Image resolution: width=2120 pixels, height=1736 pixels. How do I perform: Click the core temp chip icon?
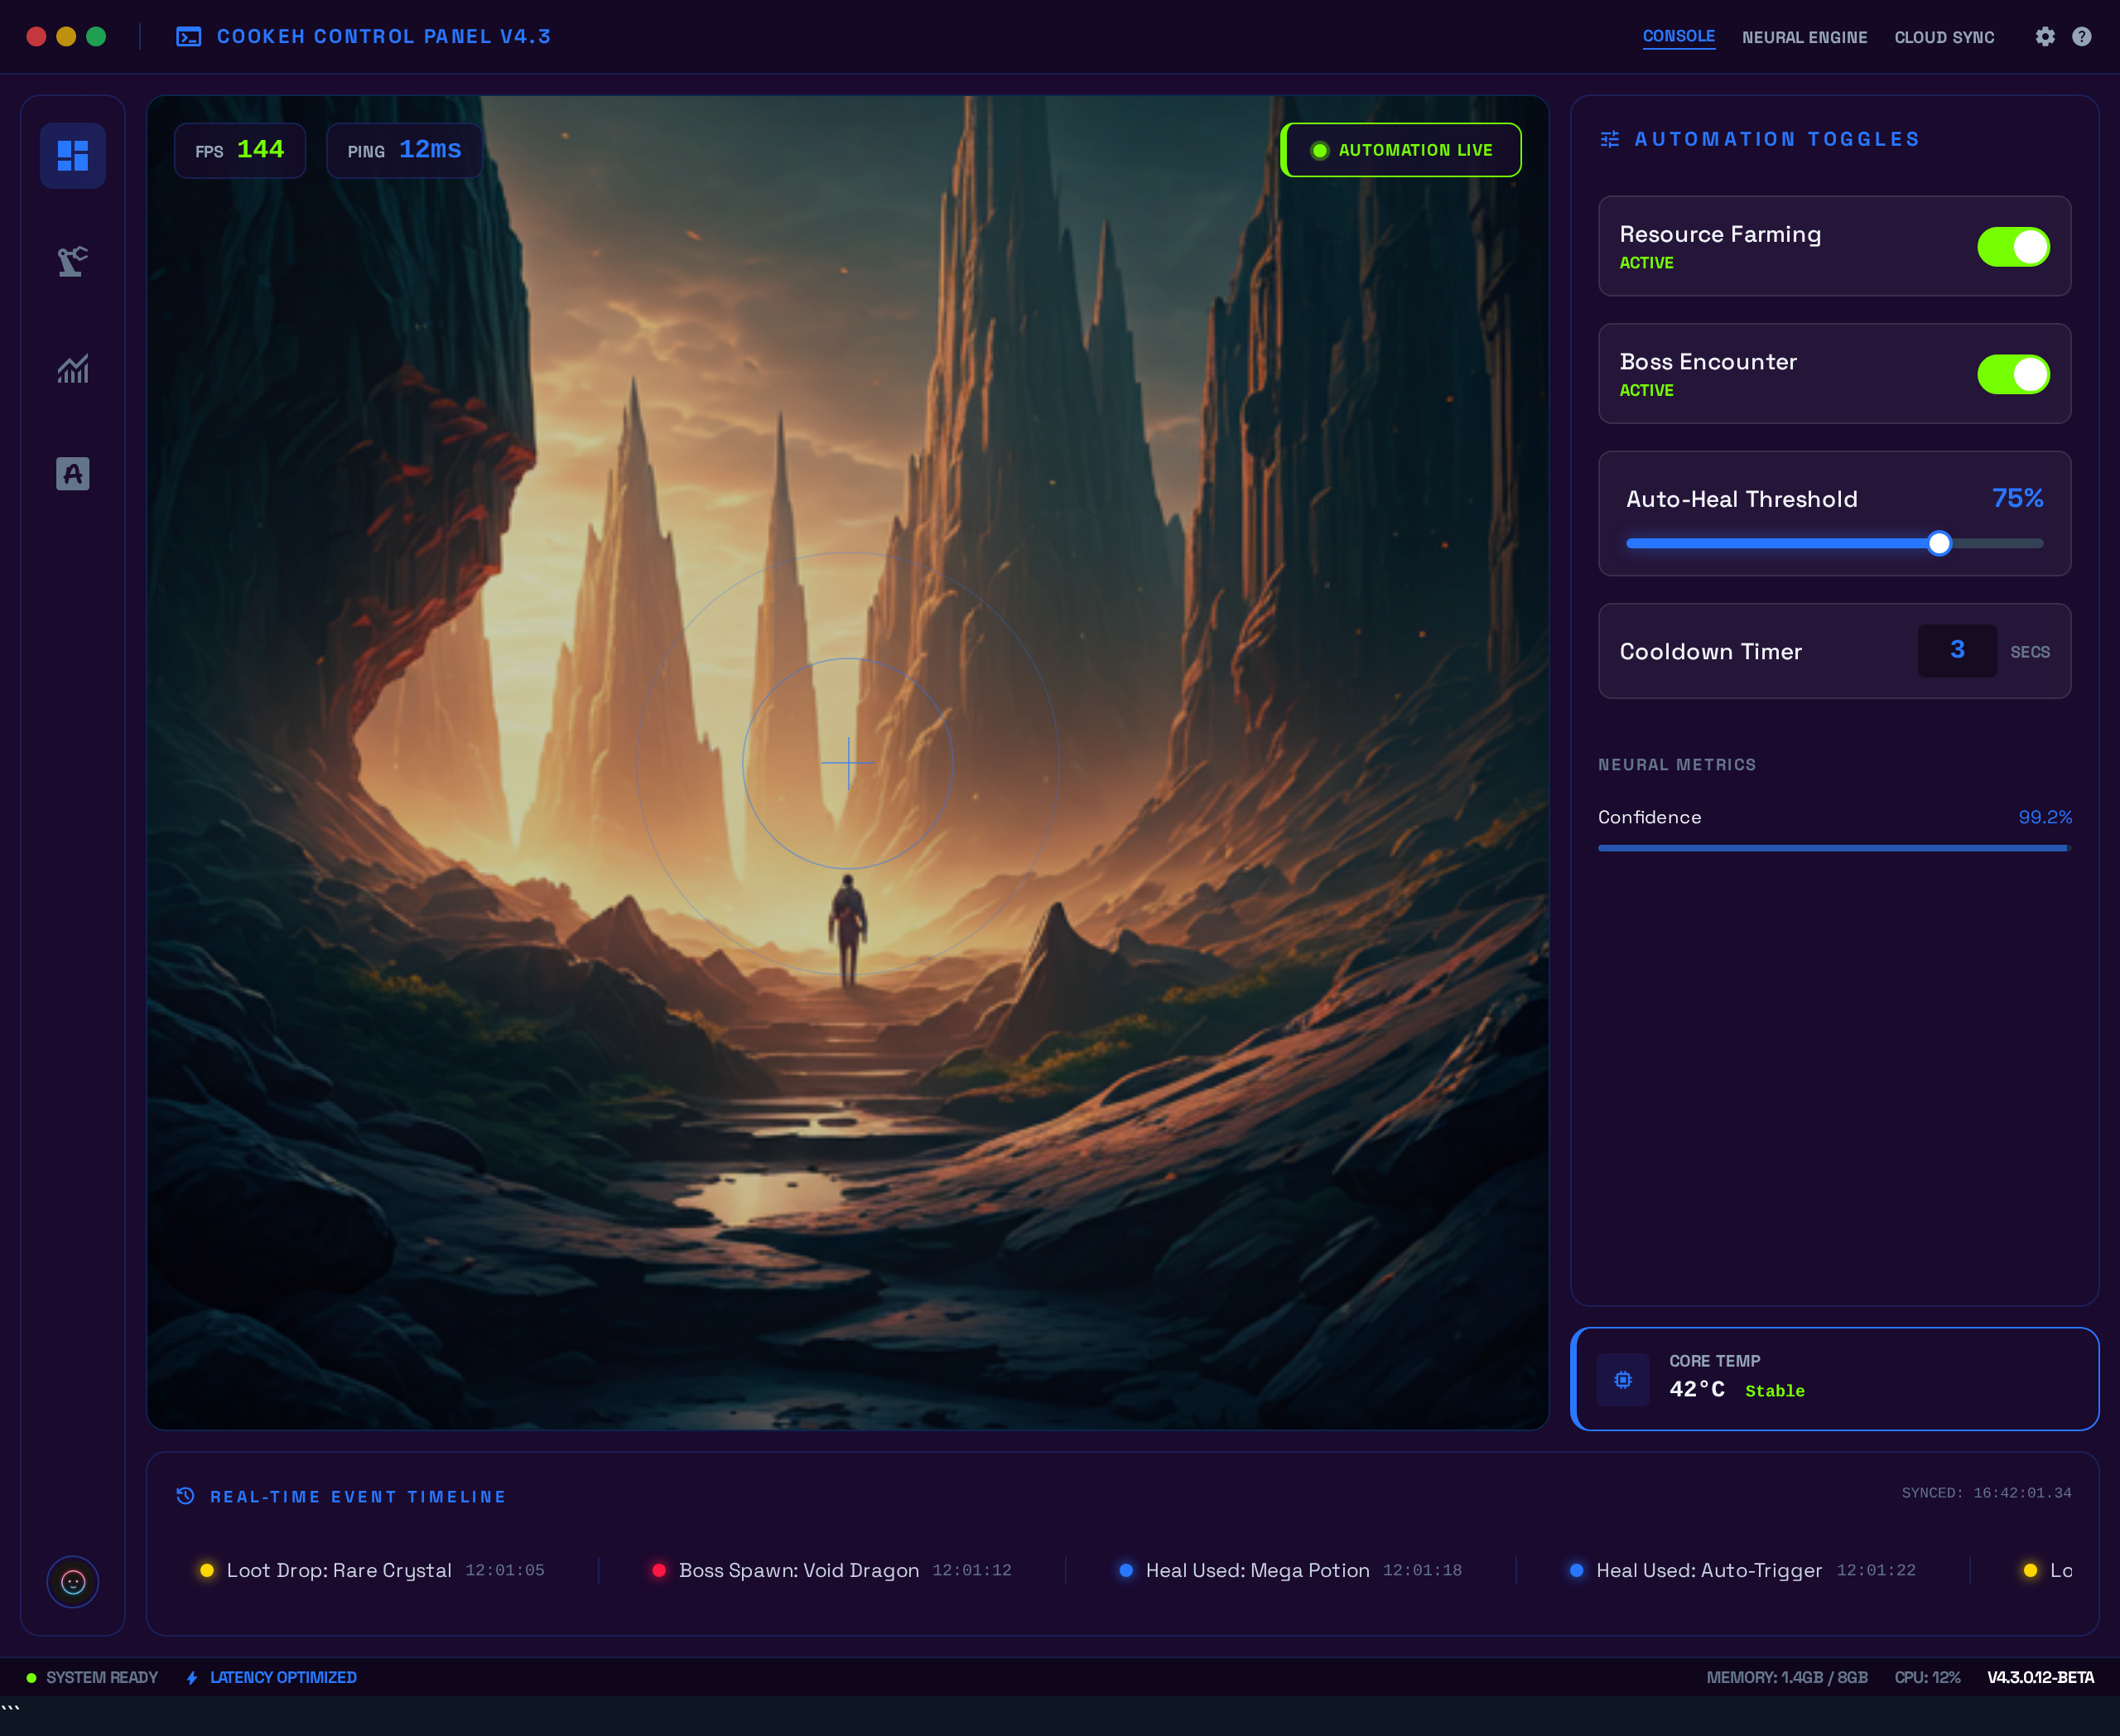pyautogui.click(x=1623, y=1380)
